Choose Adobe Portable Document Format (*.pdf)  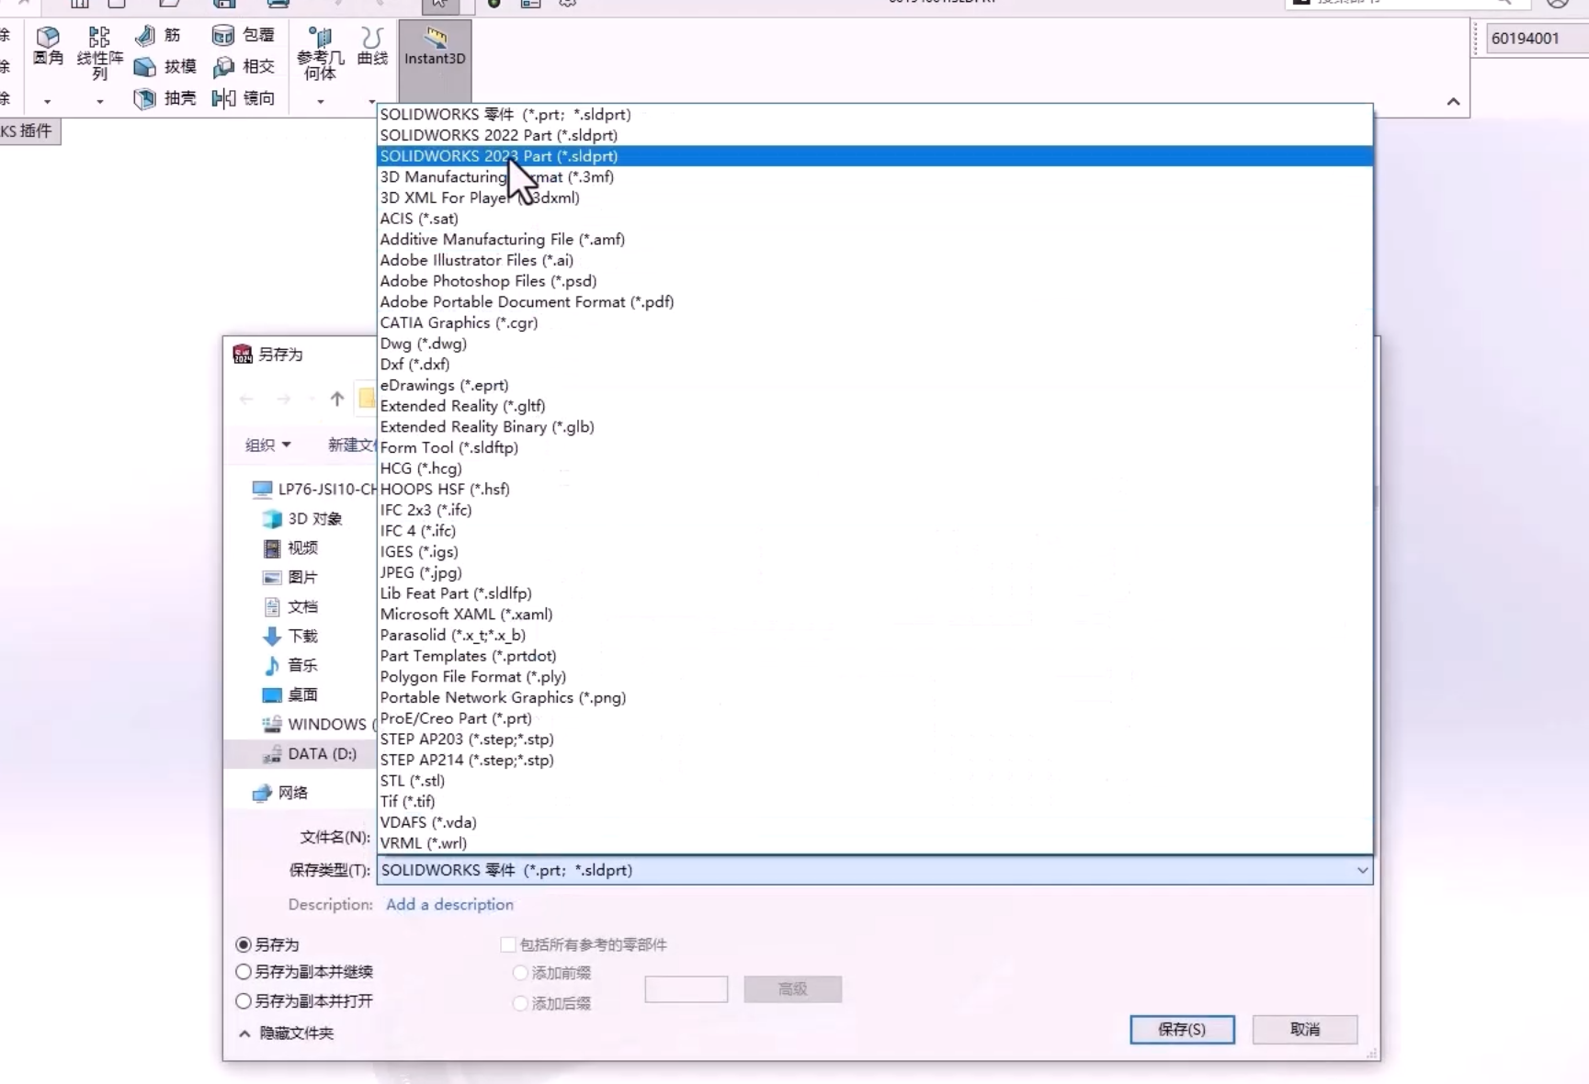tap(875, 301)
